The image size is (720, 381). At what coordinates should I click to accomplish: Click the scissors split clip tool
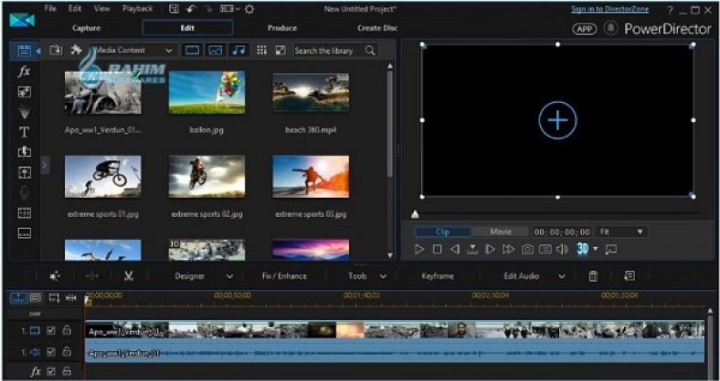pyautogui.click(x=128, y=276)
